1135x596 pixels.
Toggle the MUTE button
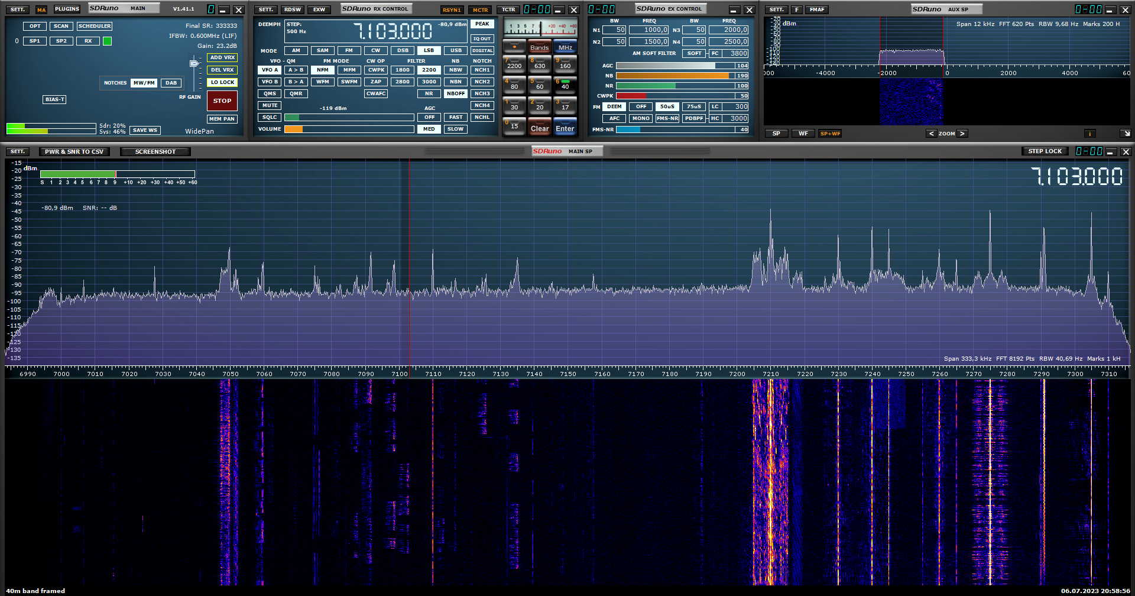click(x=270, y=106)
